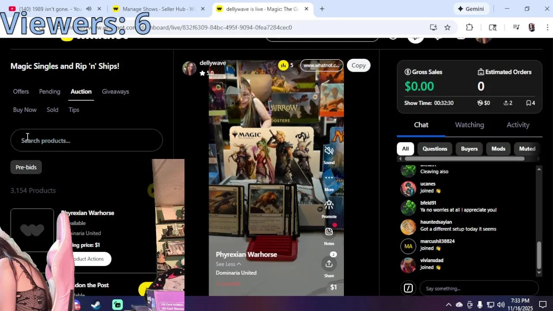Image resolution: width=553 pixels, height=311 pixels.
Task: Click the install app icon in address bar
Action: pos(433,27)
